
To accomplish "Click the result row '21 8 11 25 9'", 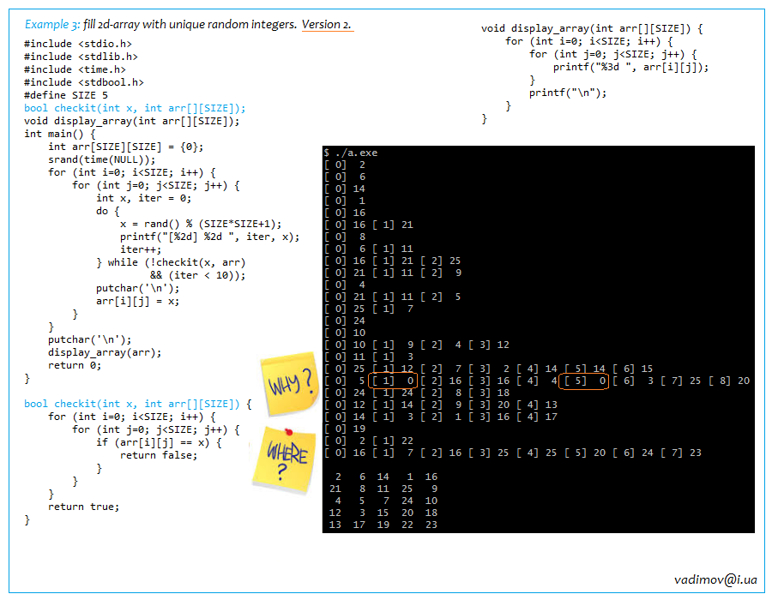I will [x=383, y=489].
